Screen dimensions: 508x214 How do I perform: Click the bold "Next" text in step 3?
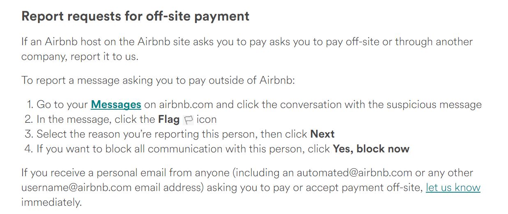click(x=322, y=134)
